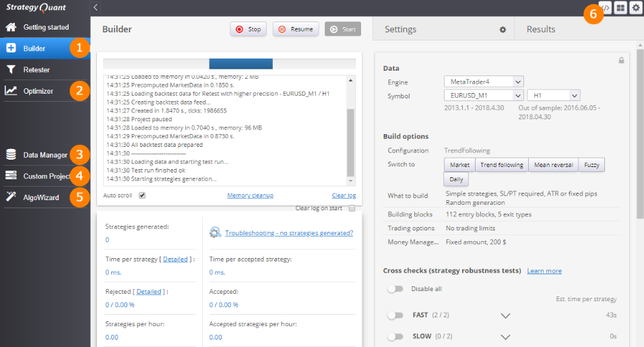
Task: Expand the FAST cross checks section
Action: pos(505,315)
